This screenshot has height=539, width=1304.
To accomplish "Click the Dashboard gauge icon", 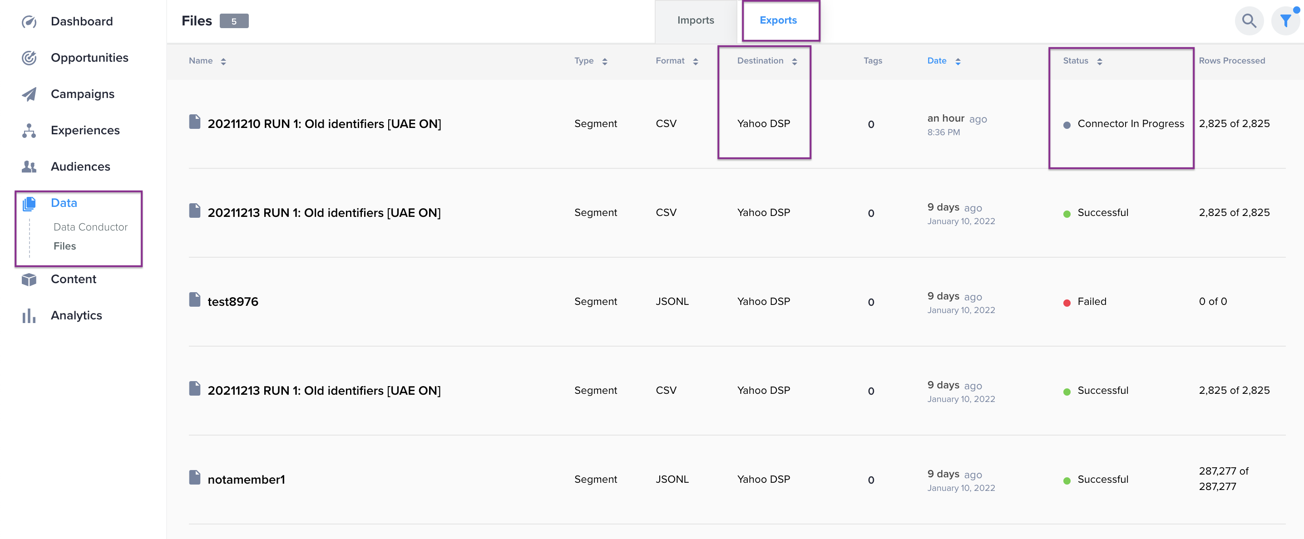I will coord(29,22).
